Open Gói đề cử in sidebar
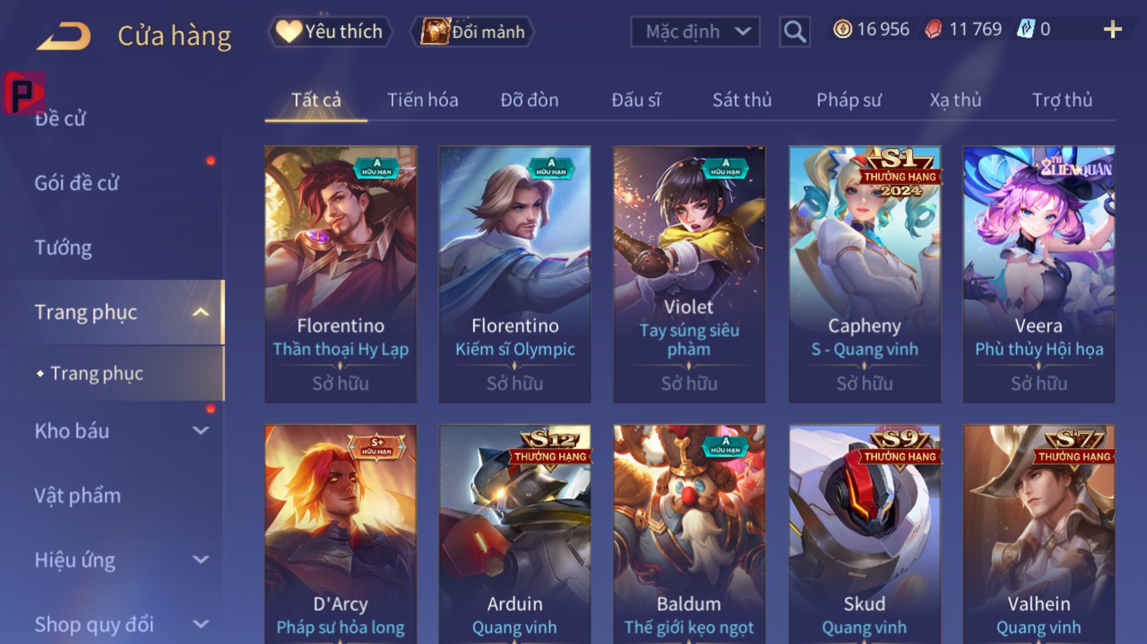The width and height of the screenshot is (1147, 644). coord(76,183)
